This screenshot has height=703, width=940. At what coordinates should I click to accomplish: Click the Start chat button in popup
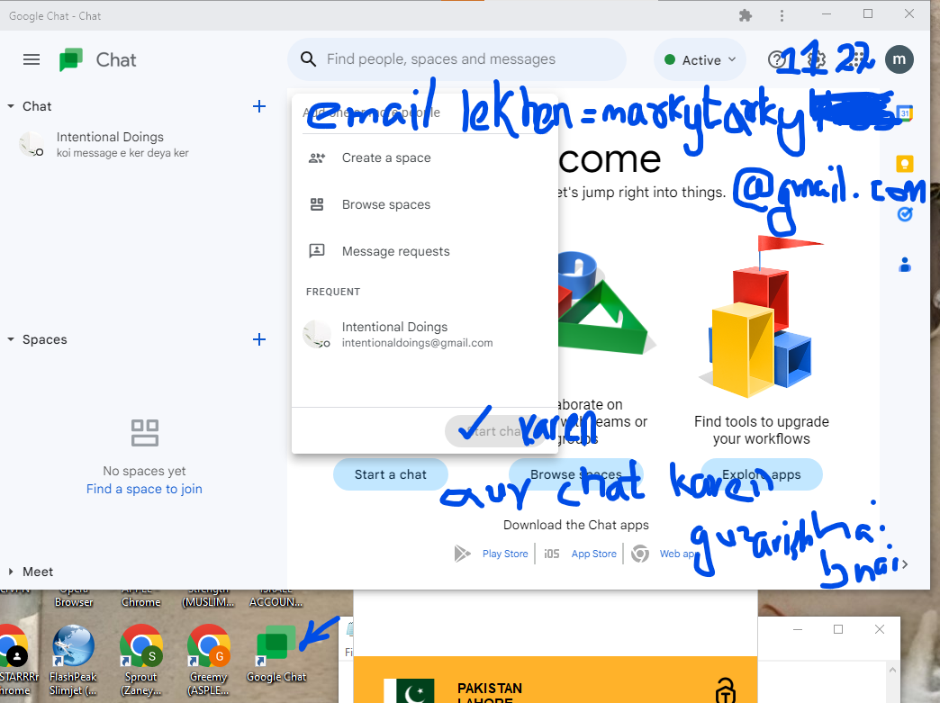coord(495,431)
